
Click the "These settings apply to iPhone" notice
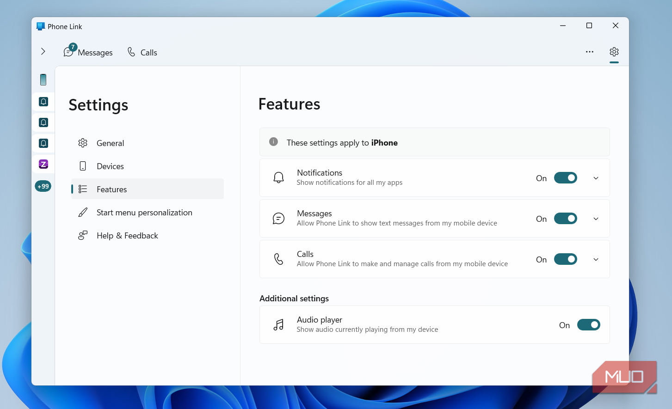pyautogui.click(x=434, y=142)
